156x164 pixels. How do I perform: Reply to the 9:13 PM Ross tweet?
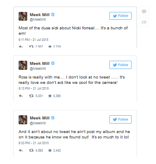21,96
